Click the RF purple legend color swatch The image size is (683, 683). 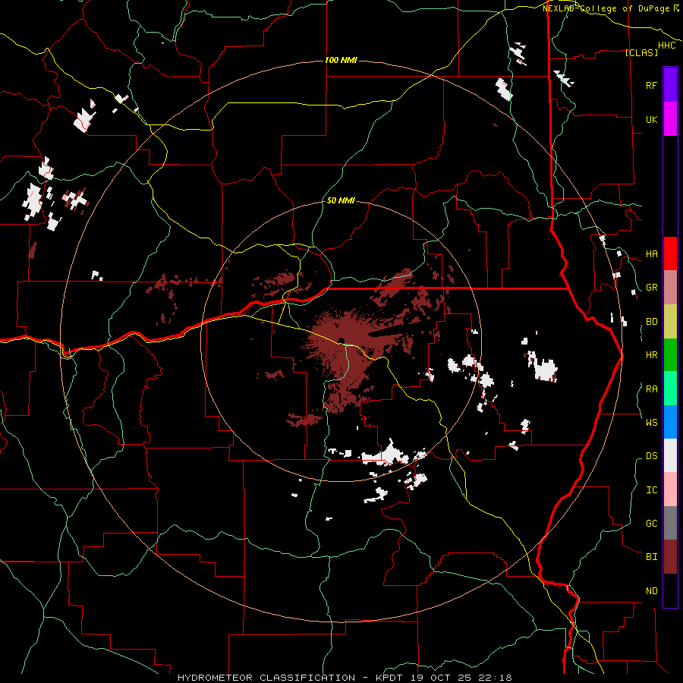tap(670, 84)
